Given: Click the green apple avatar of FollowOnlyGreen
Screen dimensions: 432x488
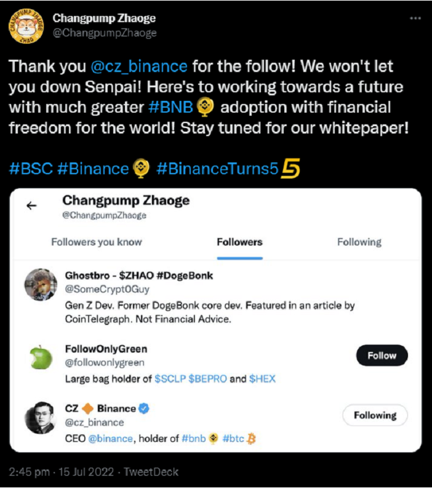Looking at the screenshot, I should [41, 358].
